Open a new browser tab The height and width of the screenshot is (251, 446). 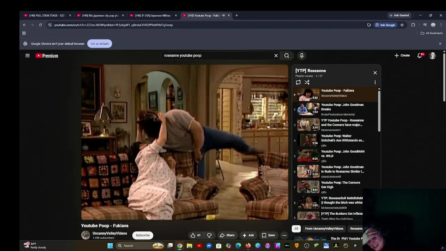[237, 15]
